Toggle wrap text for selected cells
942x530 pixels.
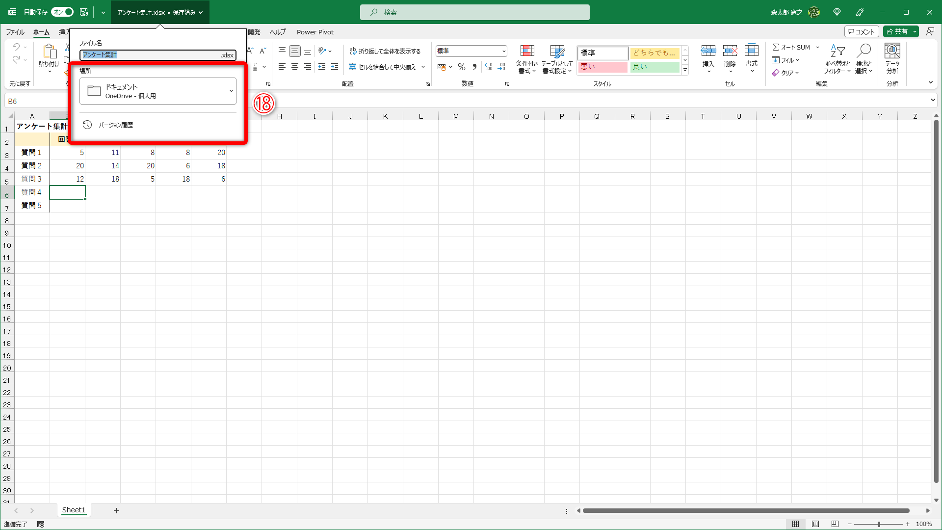385,51
